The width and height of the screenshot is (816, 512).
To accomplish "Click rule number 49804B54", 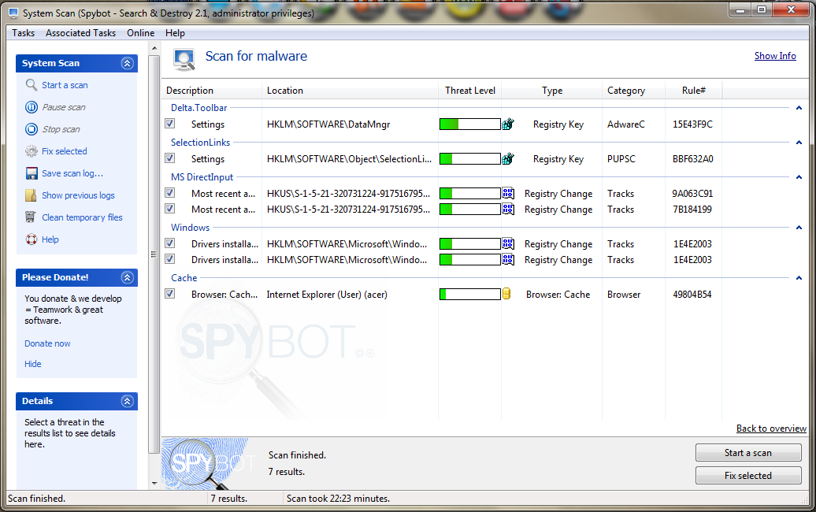I will [692, 295].
